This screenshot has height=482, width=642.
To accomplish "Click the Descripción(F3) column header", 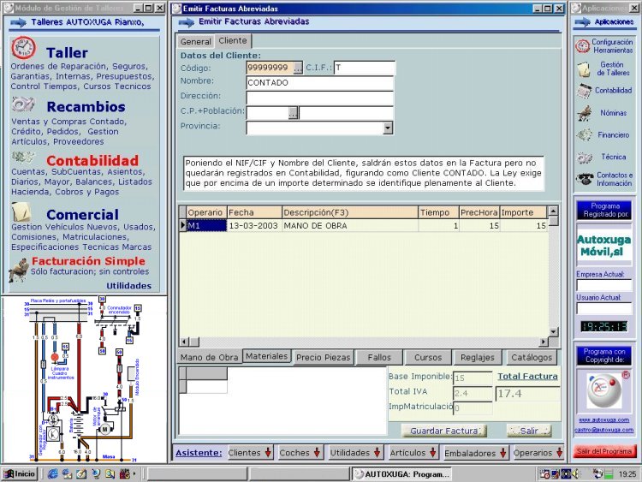I will [349, 212].
